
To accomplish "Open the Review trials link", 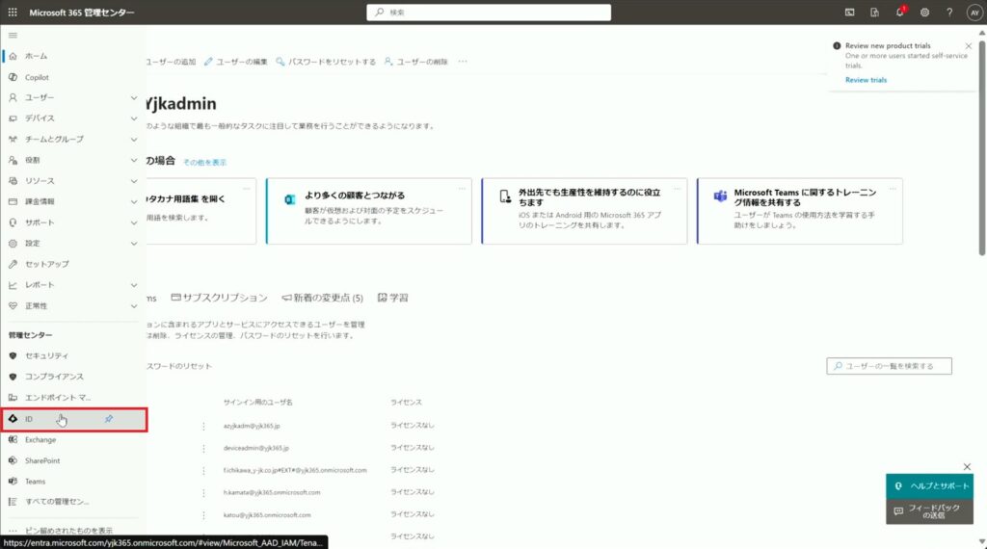I will 866,80.
